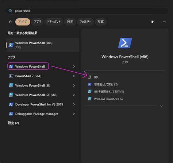This screenshot has height=163, width=173.
Task: Select the 設定 filter tab
Action: pos(70,22)
